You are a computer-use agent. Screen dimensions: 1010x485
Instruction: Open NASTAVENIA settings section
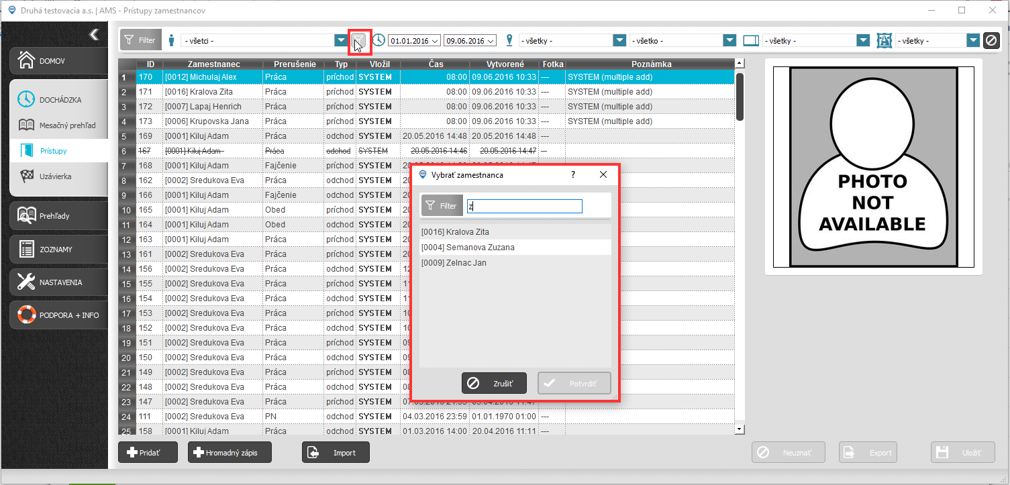pos(58,282)
